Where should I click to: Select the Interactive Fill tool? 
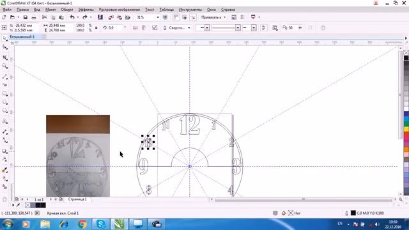[x=4, y=179]
